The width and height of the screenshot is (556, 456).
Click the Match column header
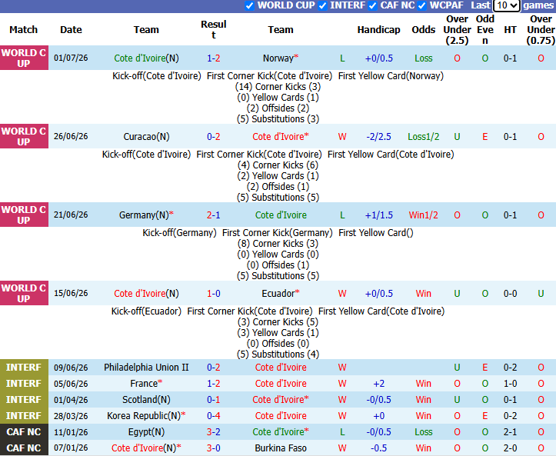click(23, 29)
